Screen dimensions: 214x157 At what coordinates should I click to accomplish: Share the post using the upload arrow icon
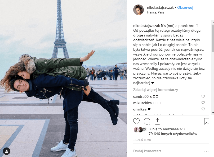(157, 121)
